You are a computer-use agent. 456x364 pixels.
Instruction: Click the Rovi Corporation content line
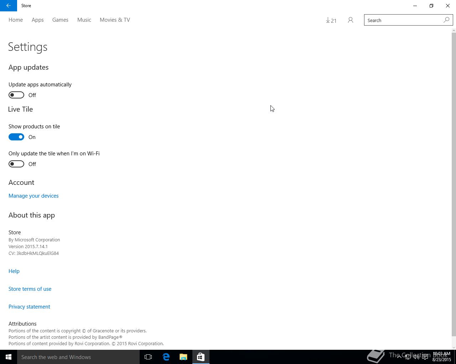[x=86, y=343]
